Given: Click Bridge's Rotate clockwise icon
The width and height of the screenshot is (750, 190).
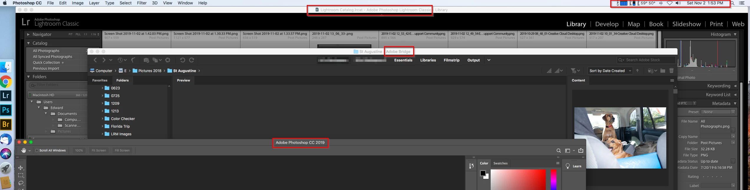Looking at the screenshot, I should [192, 60].
